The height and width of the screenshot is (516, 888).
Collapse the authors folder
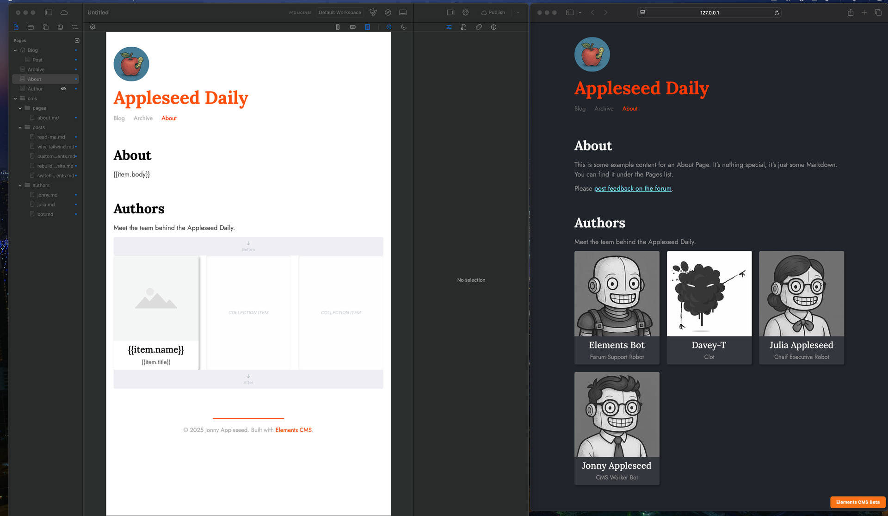click(20, 186)
